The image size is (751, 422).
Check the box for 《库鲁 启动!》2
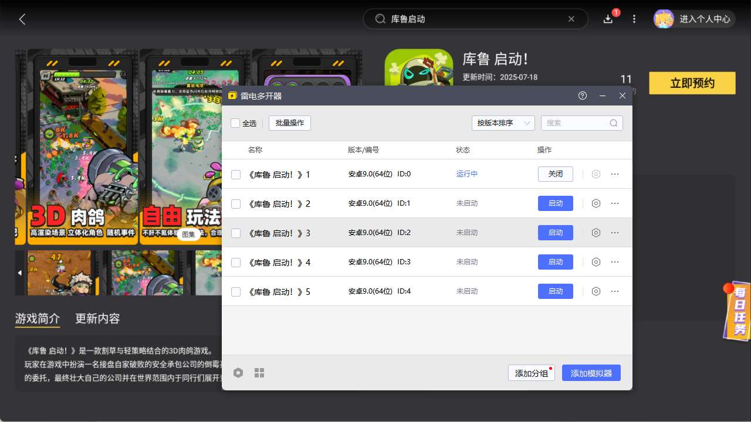pos(236,204)
